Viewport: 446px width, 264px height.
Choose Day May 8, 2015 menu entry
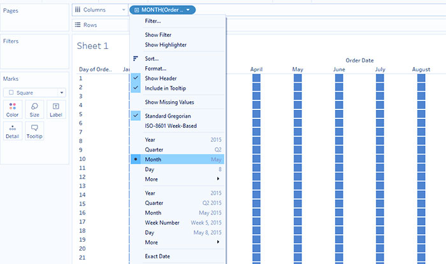pos(178,232)
